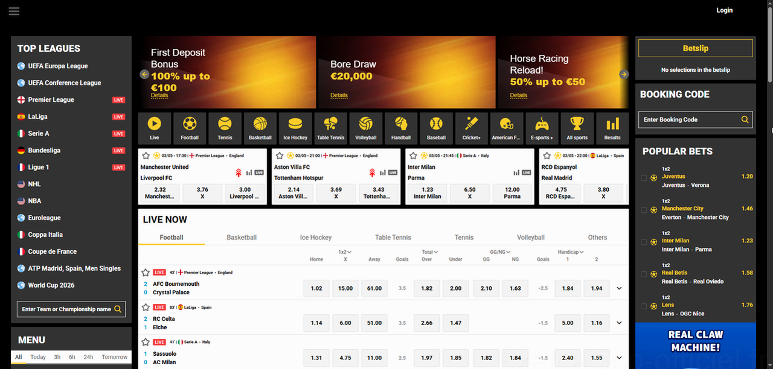This screenshot has width=773, height=369.
Task: Select the Today menu filter
Action: (38, 357)
